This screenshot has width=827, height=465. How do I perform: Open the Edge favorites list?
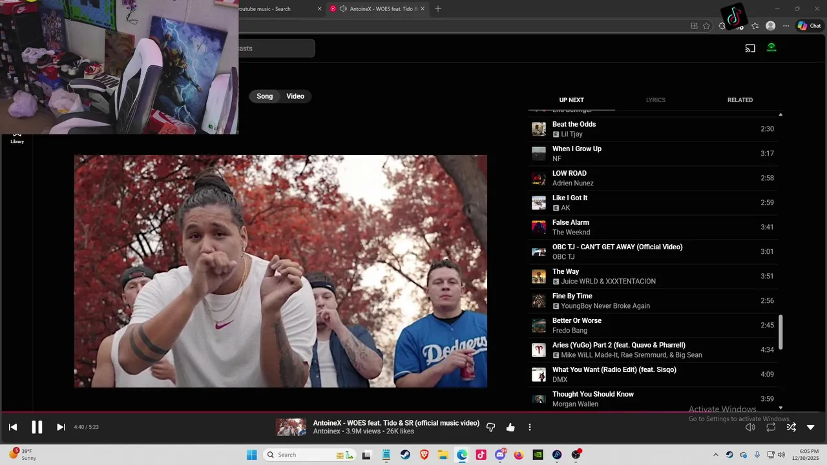(x=755, y=26)
